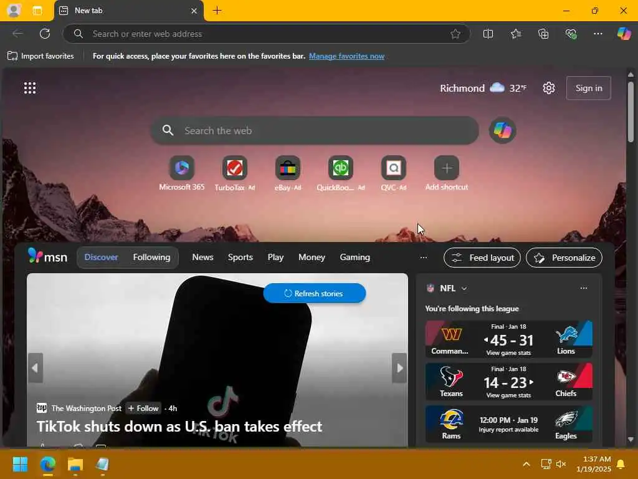Follow The Washington Post
This screenshot has width=638, height=479.
[x=143, y=408]
